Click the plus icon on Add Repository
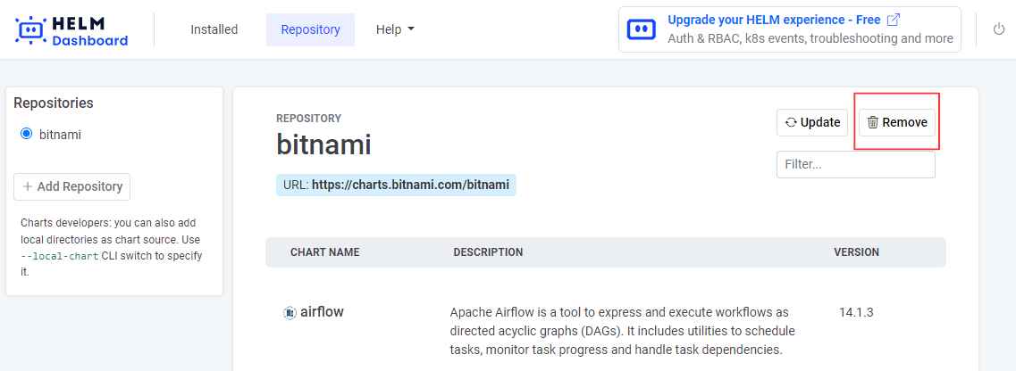Image resolution: width=1016 pixels, height=371 pixels. [x=28, y=186]
